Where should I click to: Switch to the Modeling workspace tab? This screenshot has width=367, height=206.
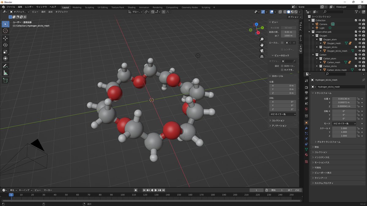click(x=77, y=7)
